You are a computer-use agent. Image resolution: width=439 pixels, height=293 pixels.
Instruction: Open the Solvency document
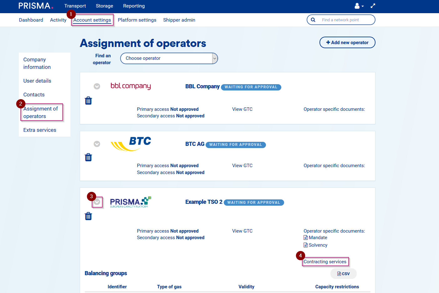pyautogui.click(x=318, y=245)
